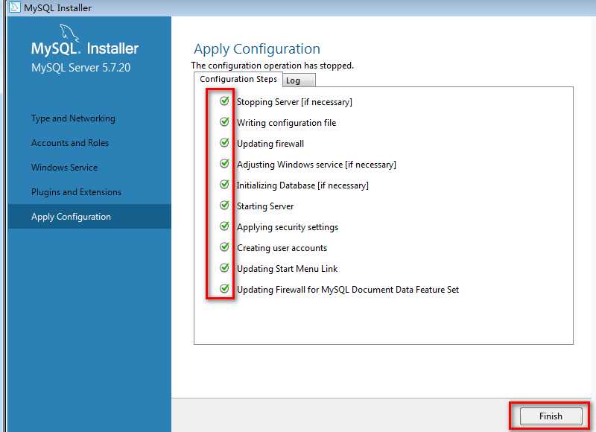The image size is (596, 432).
Task: Click checkmark icon beside Stopping Server
Action: click(224, 101)
